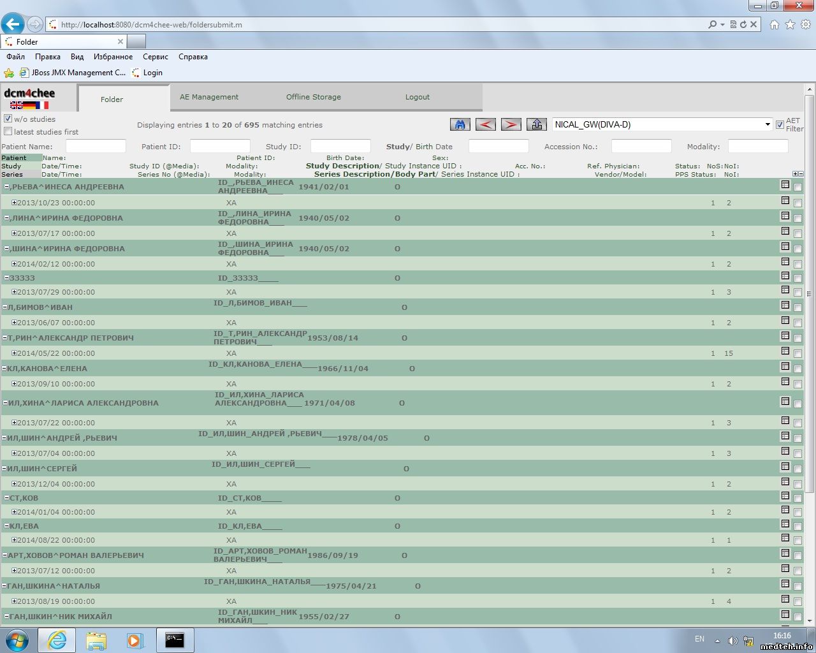Switch to AE Management tab

tap(208, 97)
